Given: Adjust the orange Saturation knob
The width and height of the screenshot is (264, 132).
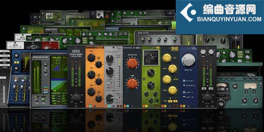Looking at the screenshot, I should (132, 64).
